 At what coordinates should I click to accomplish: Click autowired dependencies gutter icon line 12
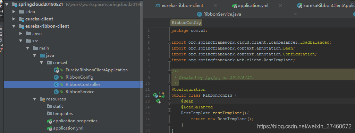(x=162, y=95)
